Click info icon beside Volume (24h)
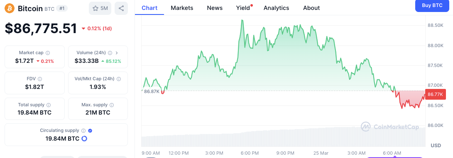Viewport: 453px width, 158px height. pyautogui.click(x=110, y=53)
